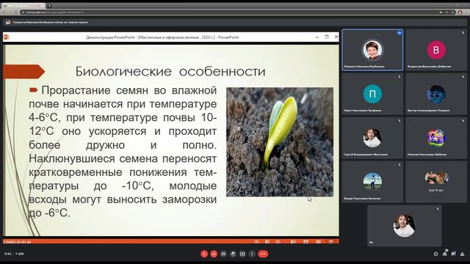
Task: Select the tile with teal П avatar
Action: tap(372, 94)
